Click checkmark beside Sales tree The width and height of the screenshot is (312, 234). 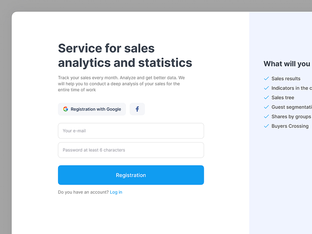pos(266,97)
